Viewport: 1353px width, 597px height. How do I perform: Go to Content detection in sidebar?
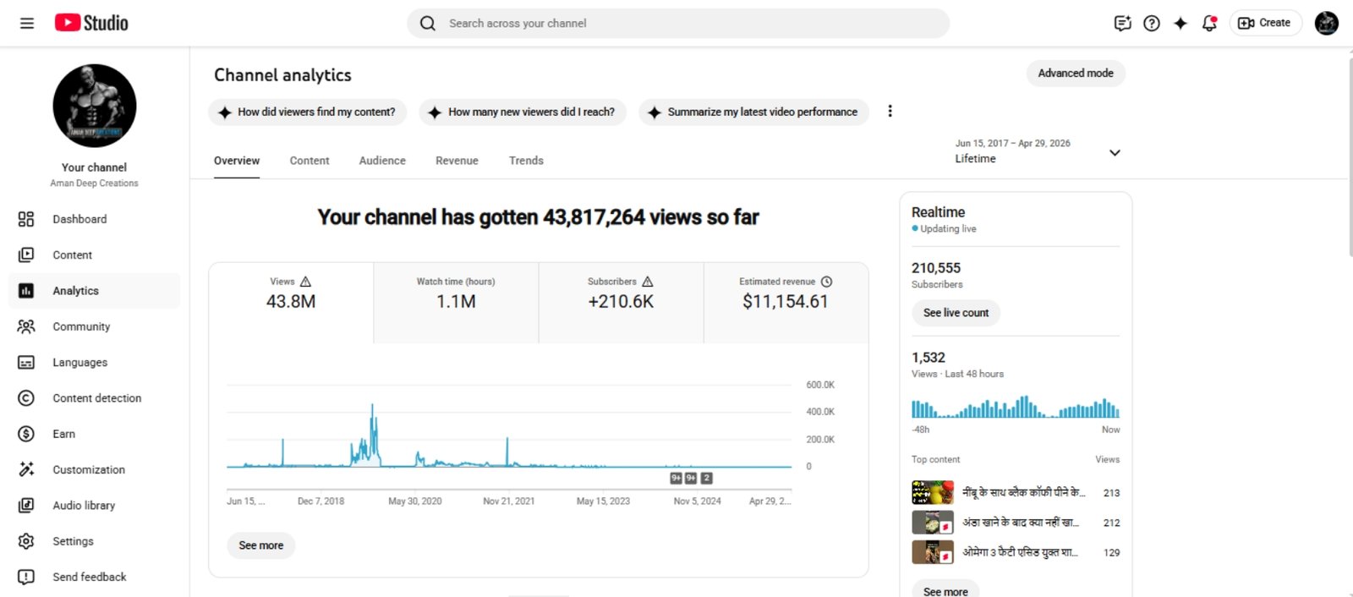coord(96,398)
